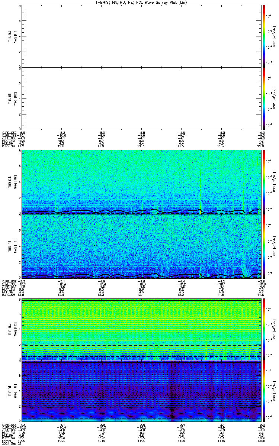The height and width of the screenshot is (446, 279).
Task: Click 'X_RE_GSE' row label under the THE panels
Action: click(9, 424)
